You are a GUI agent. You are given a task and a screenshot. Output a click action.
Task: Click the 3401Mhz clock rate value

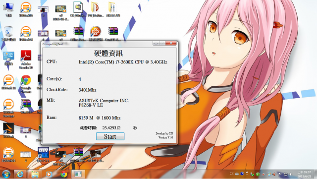pyautogui.click(x=87, y=90)
